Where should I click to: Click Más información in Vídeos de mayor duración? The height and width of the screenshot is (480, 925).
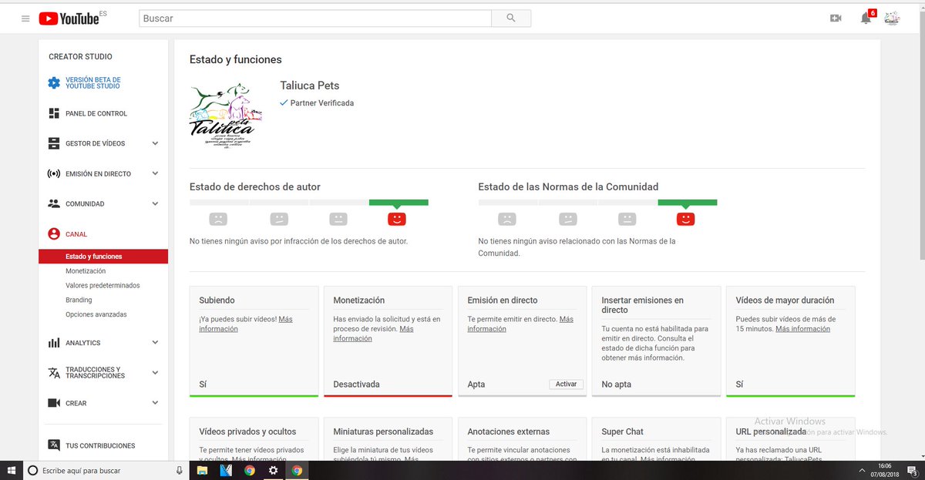[802, 329]
